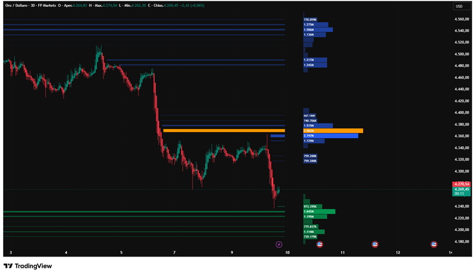This screenshot has width=474, height=273.
Task: Click the 770.059K volume label
Action: pos(310,20)
